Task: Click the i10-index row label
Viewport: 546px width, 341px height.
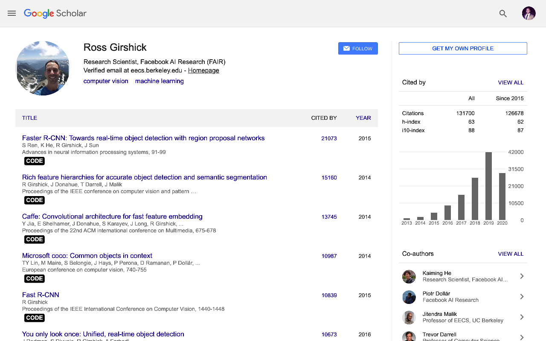Action: tap(413, 130)
